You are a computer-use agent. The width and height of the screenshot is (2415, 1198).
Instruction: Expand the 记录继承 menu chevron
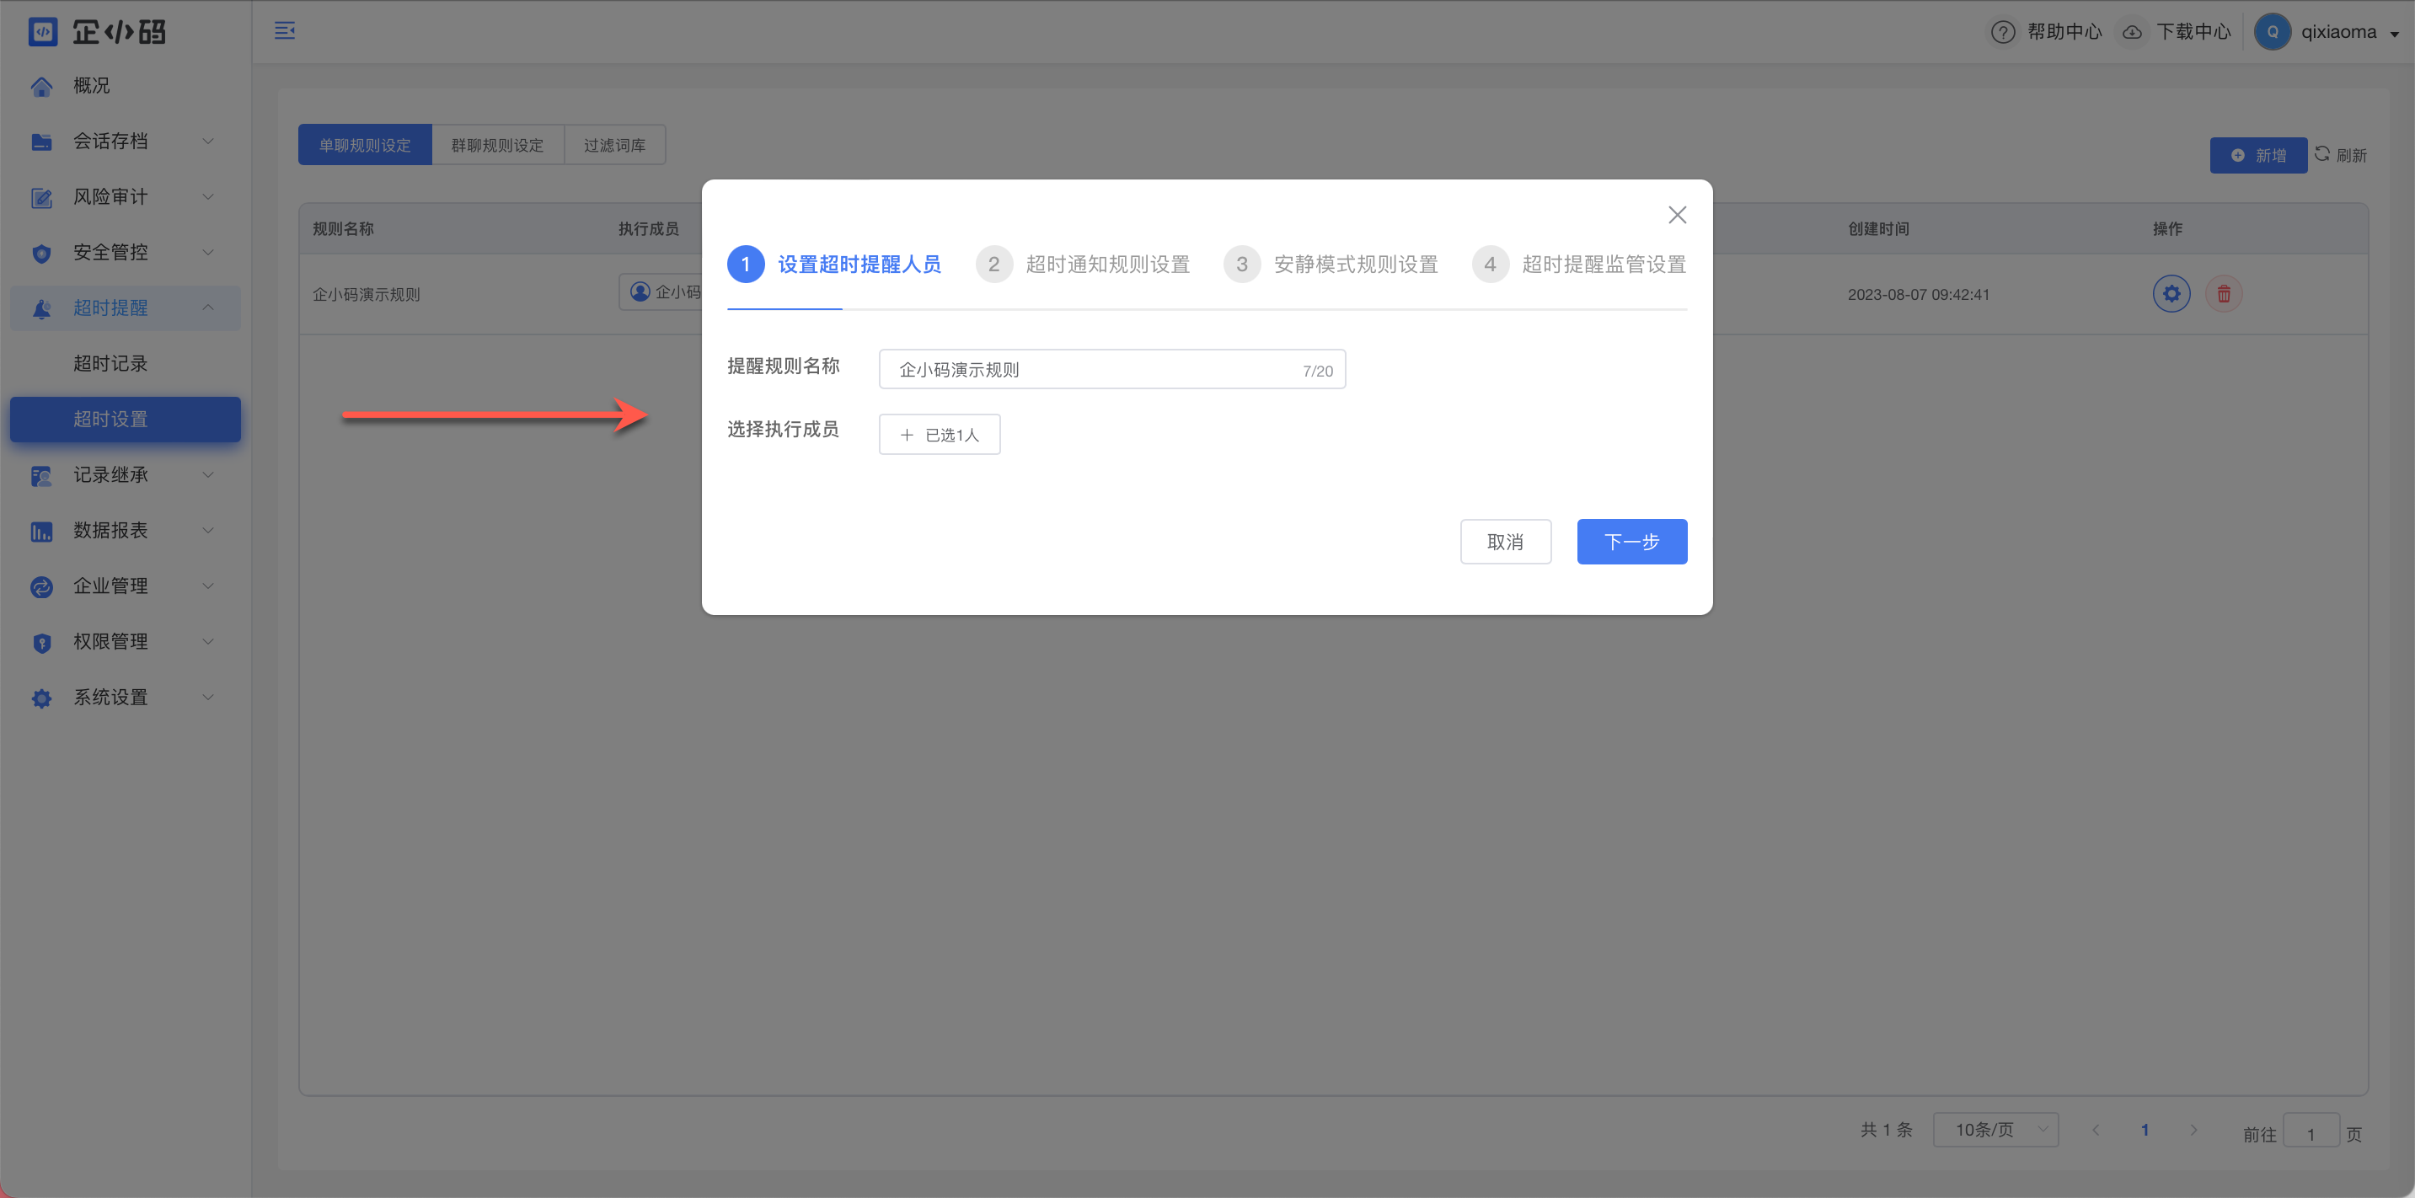click(208, 474)
